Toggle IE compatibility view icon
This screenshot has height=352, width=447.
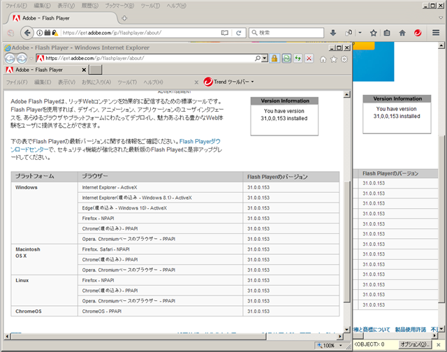pos(286,59)
